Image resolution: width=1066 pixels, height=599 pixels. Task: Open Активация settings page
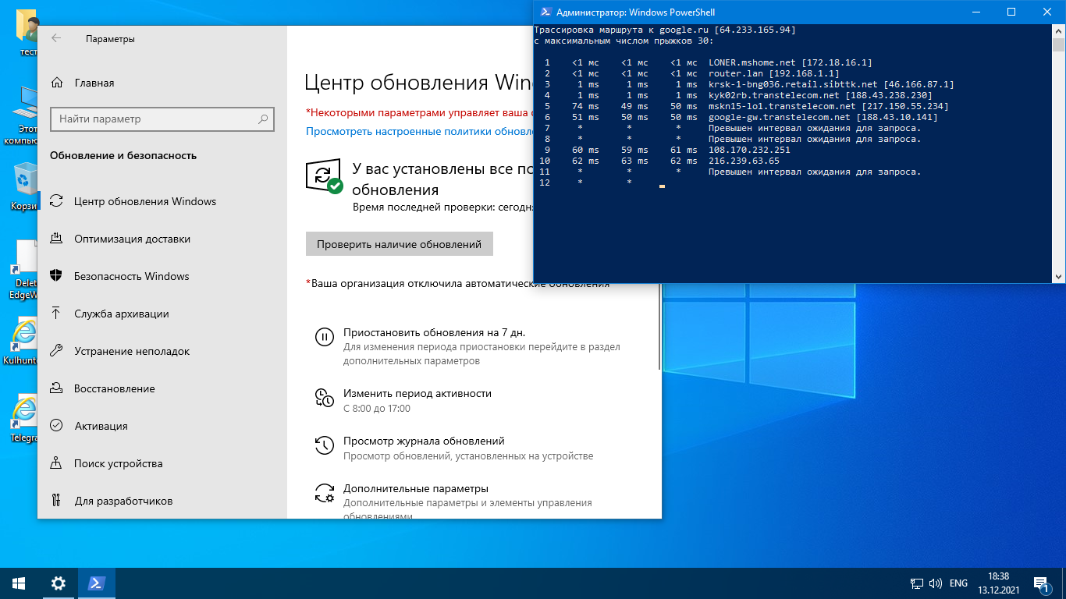pos(101,426)
